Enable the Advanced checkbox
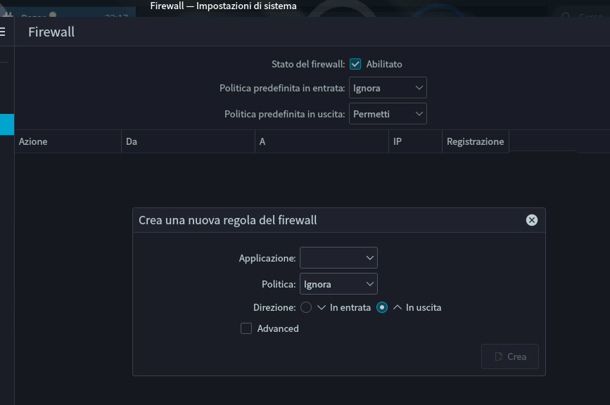The height and width of the screenshot is (405, 610). tap(246, 328)
